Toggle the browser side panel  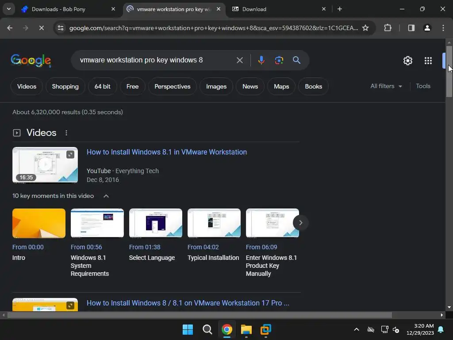(411, 28)
